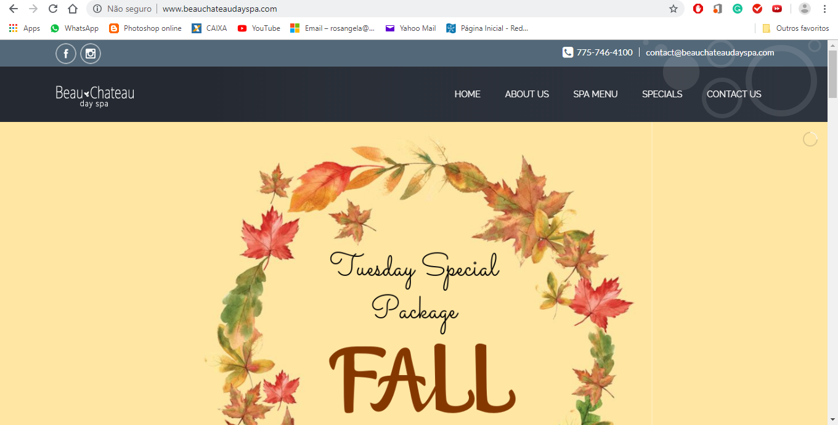Click the Beau Chateau day spa logo
838x425 pixels.
[95, 96]
